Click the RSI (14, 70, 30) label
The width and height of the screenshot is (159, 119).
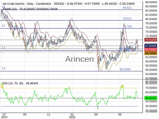point(13,83)
